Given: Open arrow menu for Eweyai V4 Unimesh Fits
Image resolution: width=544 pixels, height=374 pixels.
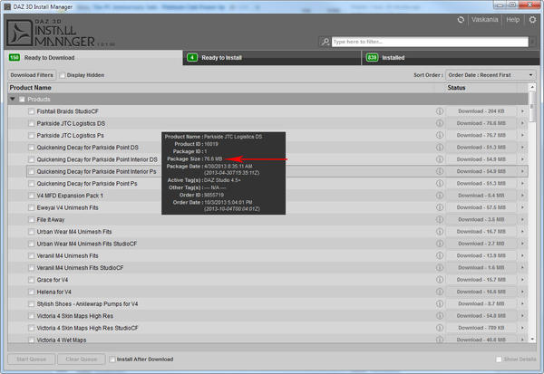Looking at the screenshot, I should (x=522, y=207).
